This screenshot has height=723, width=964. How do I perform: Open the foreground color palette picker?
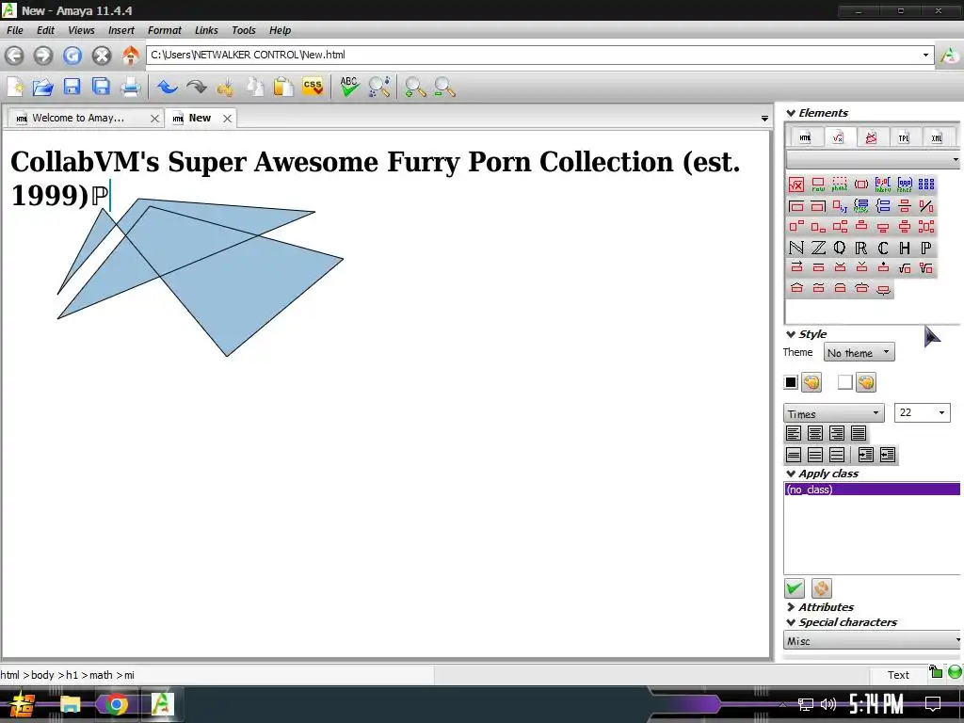(811, 382)
